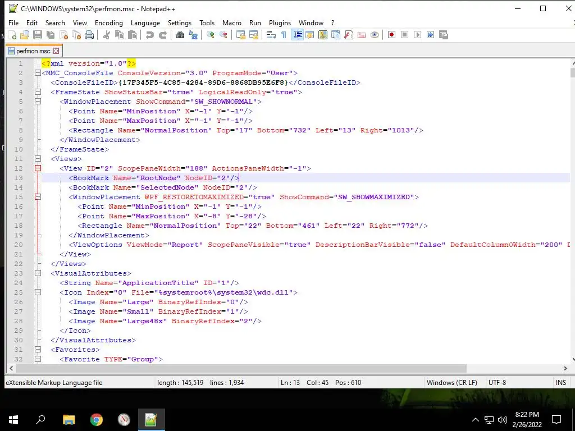The height and width of the screenshot is (431, 575).
Task: Toggle INS insert mode in status bar
Action: pyautogui.click(x=561, y=383)
